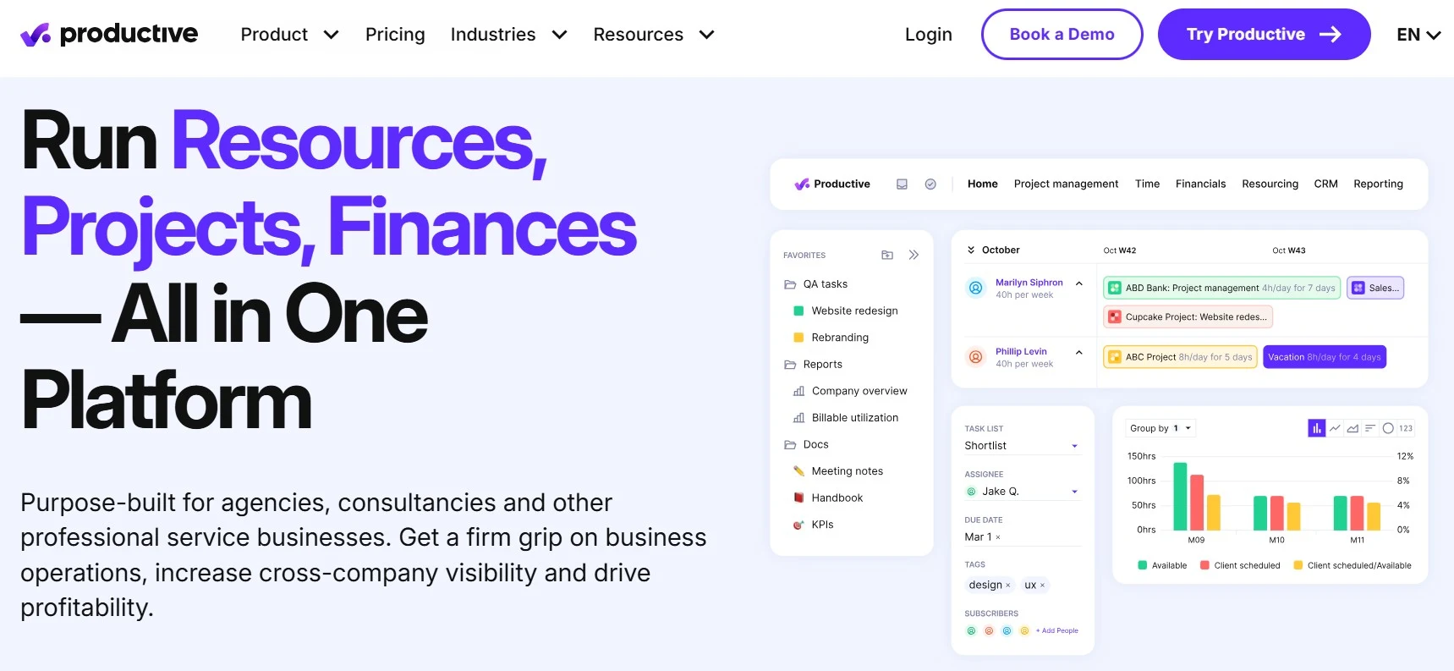The width and height of the screenshot is (1454, 671).
Task: Click the Pricing link
Action: pos(395,35)
